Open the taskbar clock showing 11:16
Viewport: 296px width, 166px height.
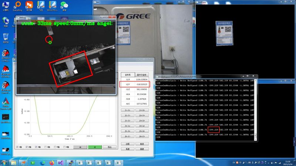(x=288, y=163)
